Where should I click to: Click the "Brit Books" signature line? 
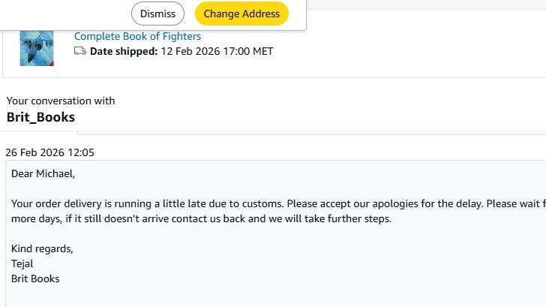pyautogui.click(x=35, y=278)
